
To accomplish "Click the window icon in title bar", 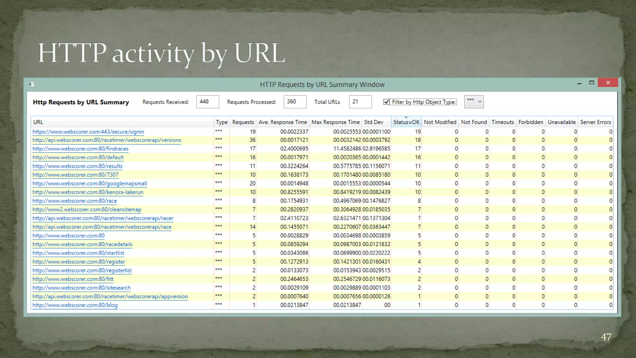I will point(31,84).
